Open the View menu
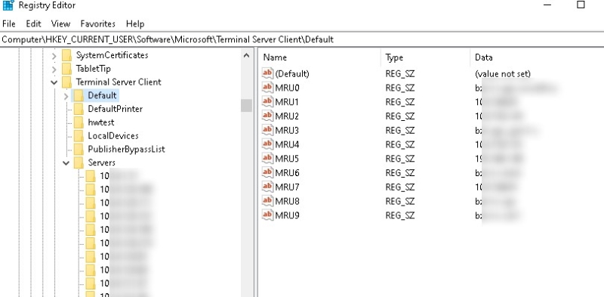The width and height of the screenshot is (604, 297). click(x=61, y=24)
